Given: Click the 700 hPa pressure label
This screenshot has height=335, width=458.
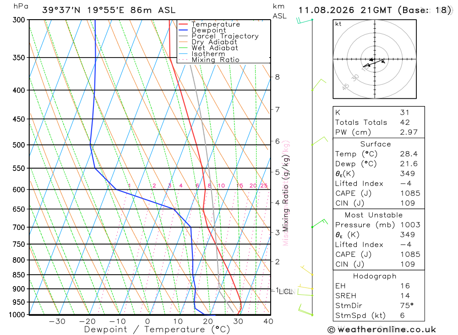Looking at the screenshot, I should (19, 227).
